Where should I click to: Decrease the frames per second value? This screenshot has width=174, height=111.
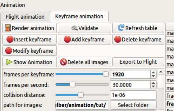tap(153, 86)
